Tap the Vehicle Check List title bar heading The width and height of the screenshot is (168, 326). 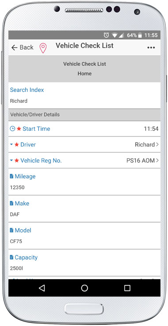point(84,45)
